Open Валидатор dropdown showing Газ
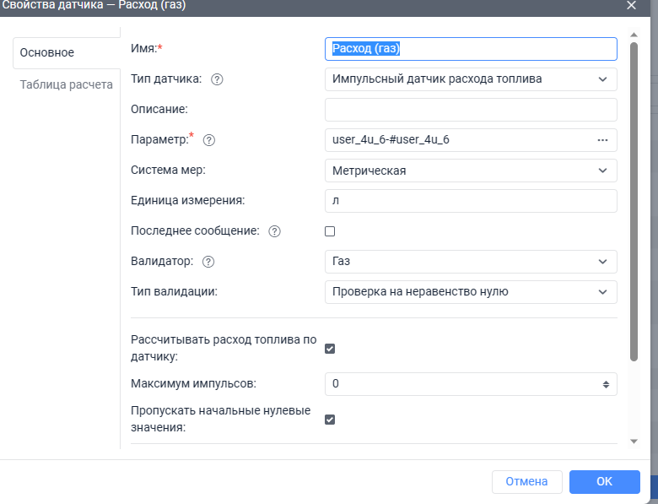 [471, 262]
